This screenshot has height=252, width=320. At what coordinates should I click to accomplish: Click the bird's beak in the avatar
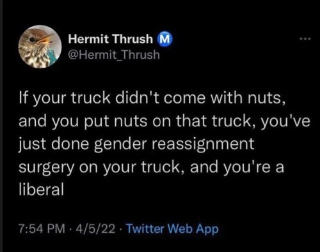tap(46, 39)
